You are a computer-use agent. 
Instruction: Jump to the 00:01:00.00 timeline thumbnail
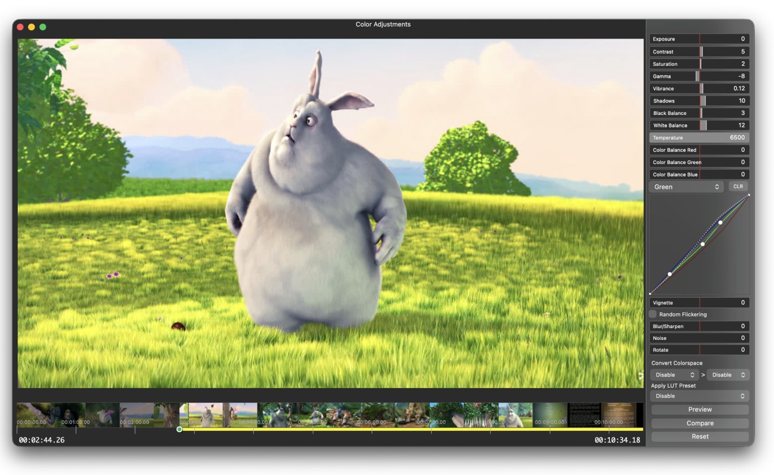pos(68,415)
